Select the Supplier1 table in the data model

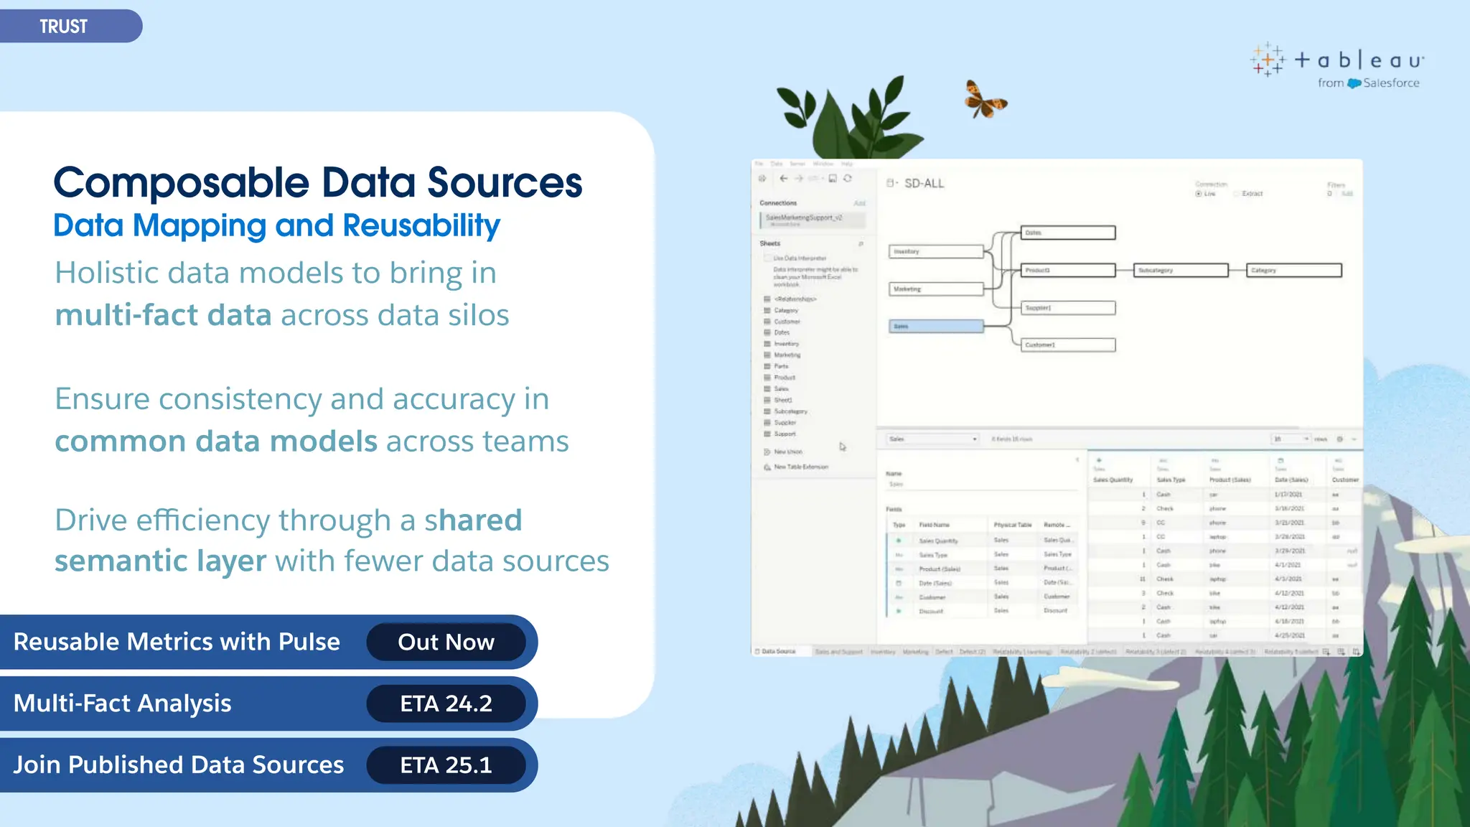click(x=1068, y=308)
